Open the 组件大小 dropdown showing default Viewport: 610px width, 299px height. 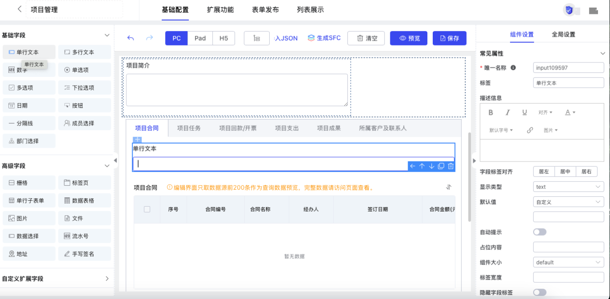[568, 262]
